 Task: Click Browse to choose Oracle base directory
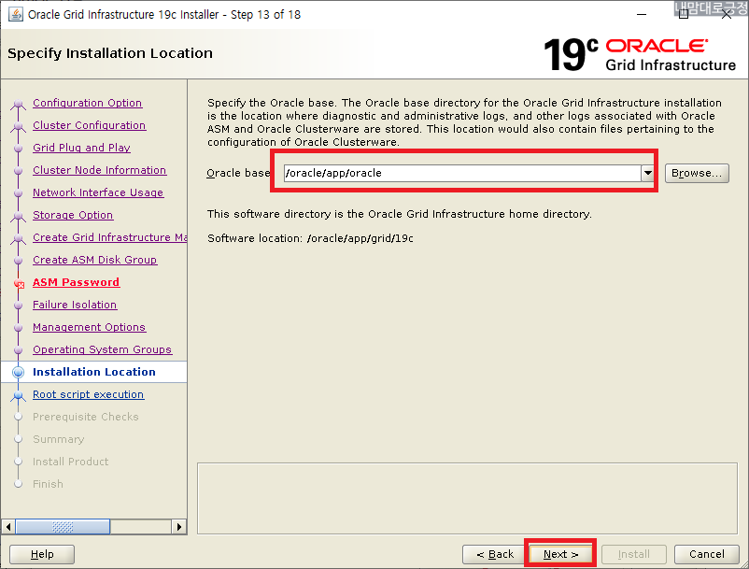pyautogui.click(x=697, y=173)
